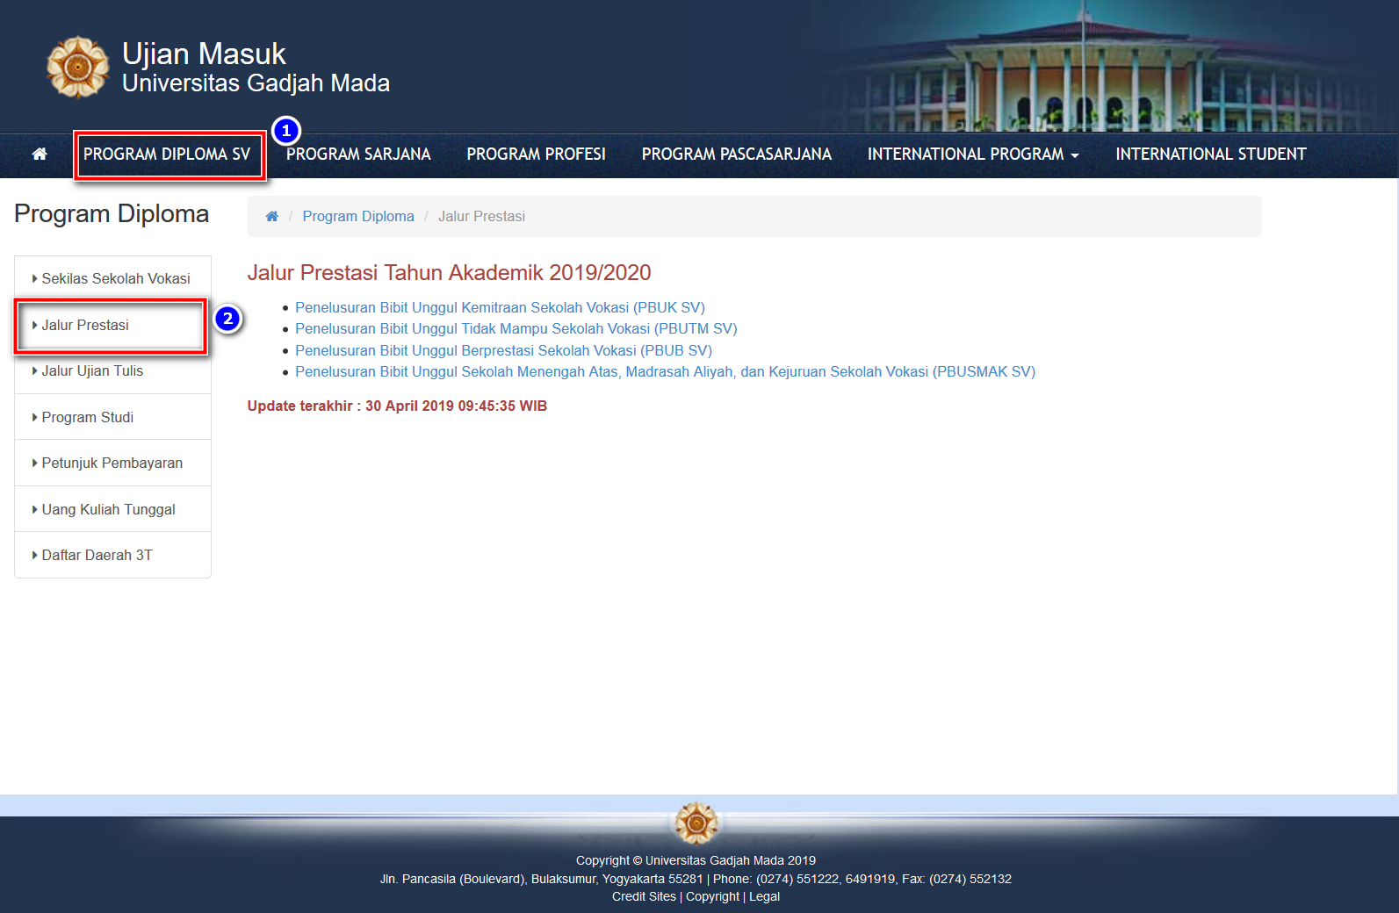Select International Student menu item
This screenshot has height=913, width=1399.
point(1210,155)
